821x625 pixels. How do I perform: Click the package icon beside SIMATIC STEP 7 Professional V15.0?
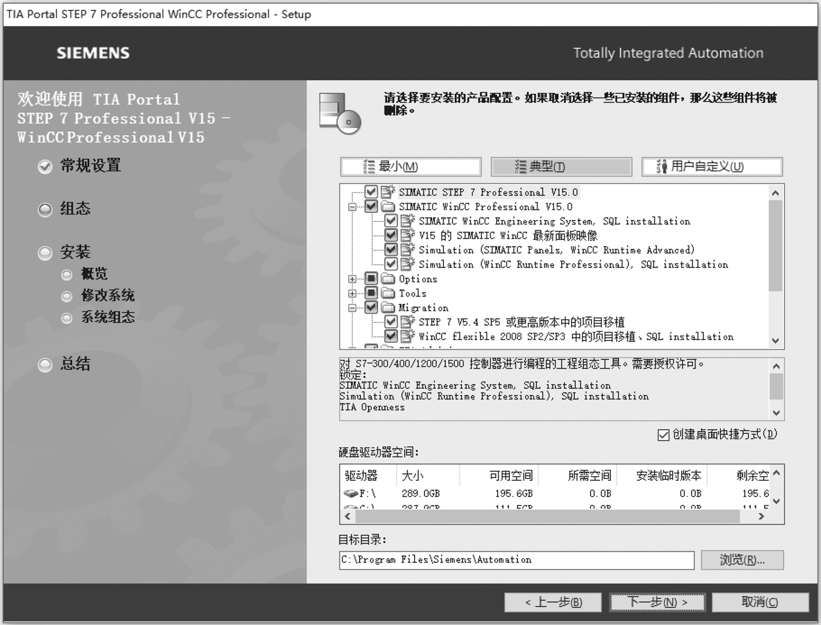click(388, 192)
